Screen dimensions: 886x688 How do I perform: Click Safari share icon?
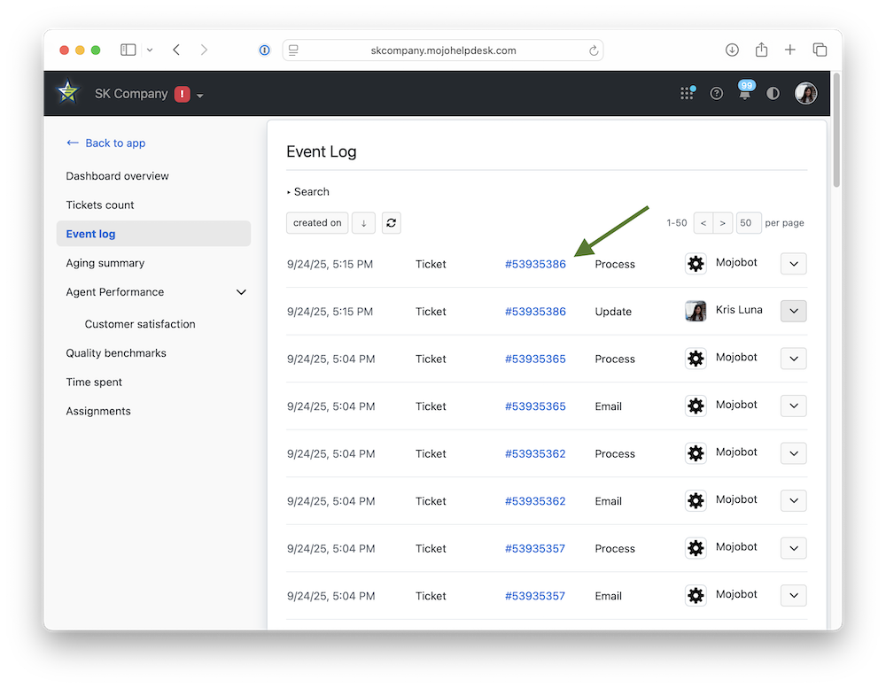point(761,50)
